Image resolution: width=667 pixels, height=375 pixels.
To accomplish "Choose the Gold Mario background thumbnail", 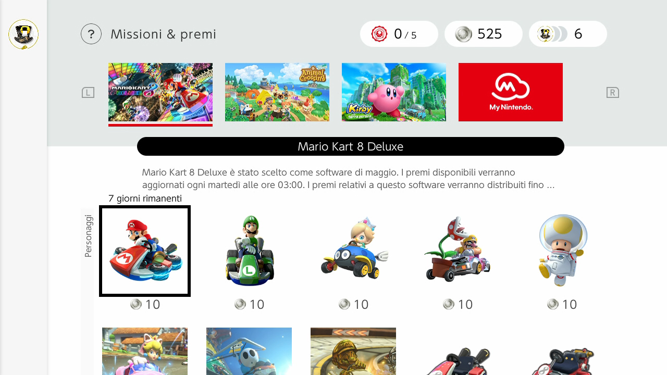I will click(353, 351).
